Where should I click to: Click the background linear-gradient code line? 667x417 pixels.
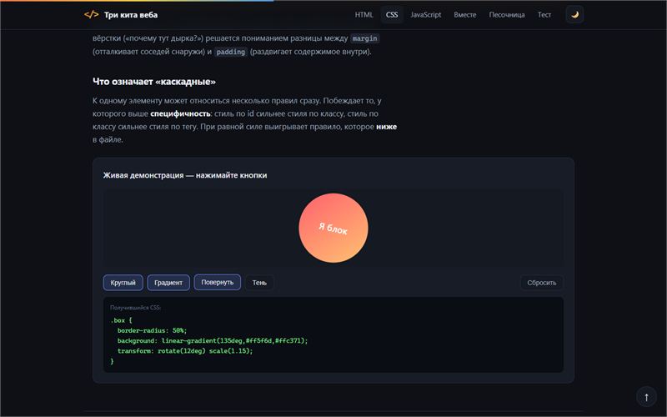pos(213,341)
